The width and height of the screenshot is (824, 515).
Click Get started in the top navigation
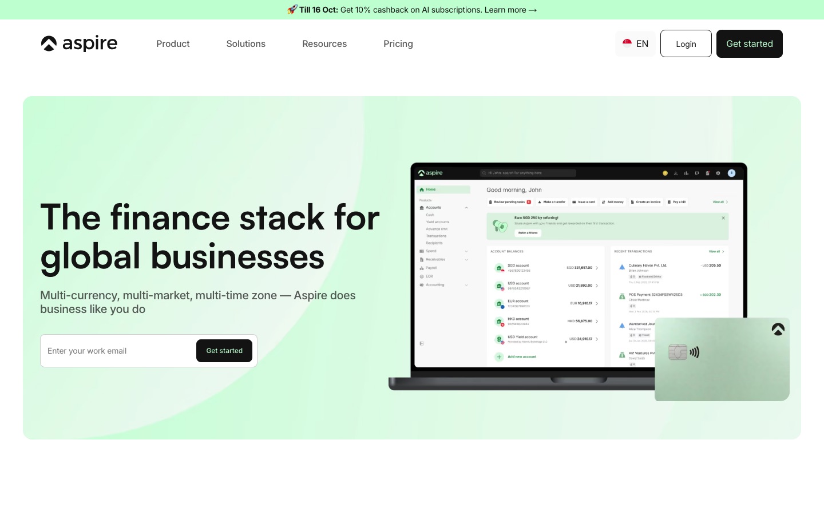tap(750, 43)
